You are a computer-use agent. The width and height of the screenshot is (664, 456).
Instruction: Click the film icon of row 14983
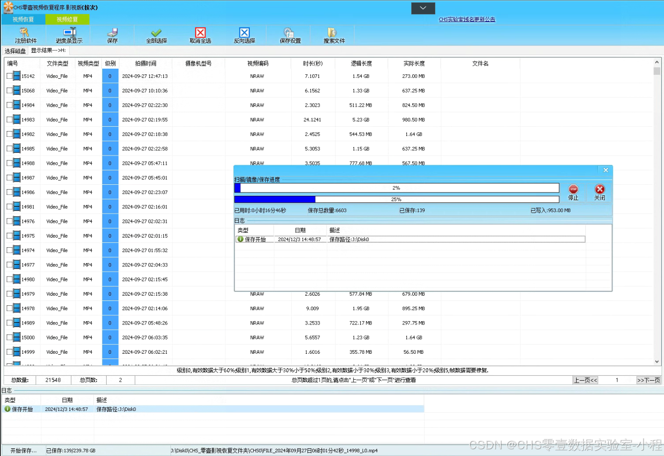[17, 120]
